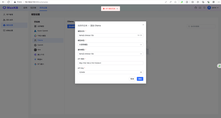The width and height of the screenshot is (221, 118).
Task: Select the Kimi provider
Action: tap(48, 50)
